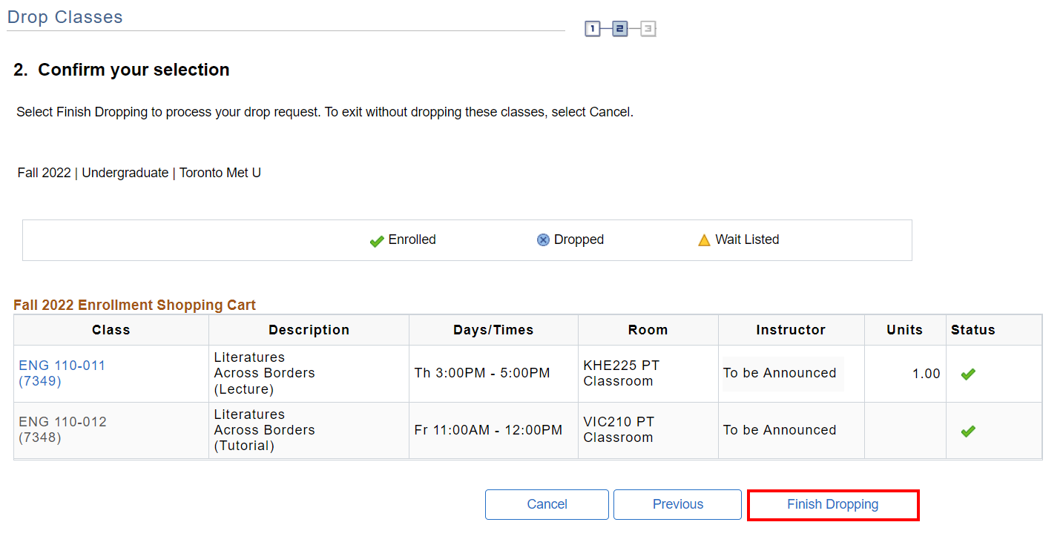Click step 1 indicator in progress tracker
This screenshot has height=545, width=1063.
coord(592,29)
